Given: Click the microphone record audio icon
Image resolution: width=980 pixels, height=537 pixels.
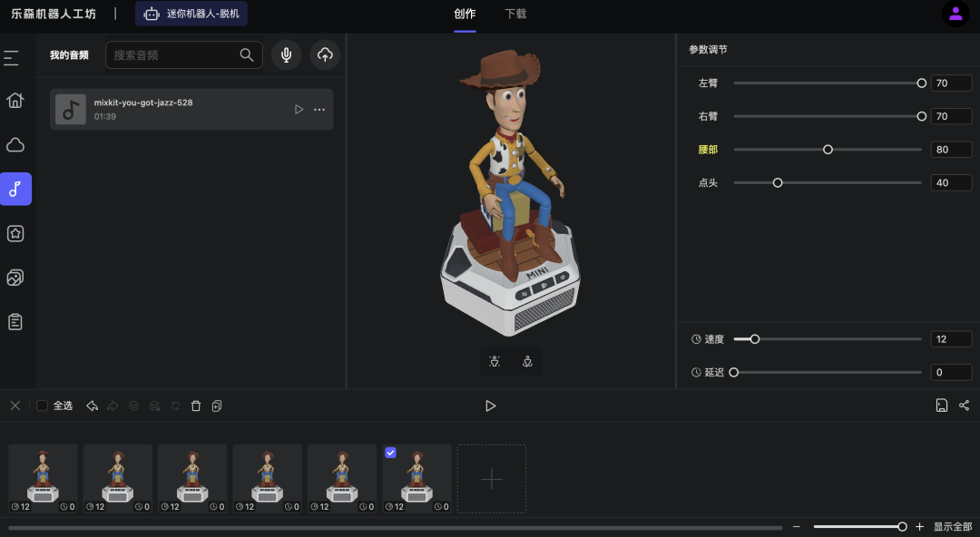Looking at the screenshot, I should pyautogui.click(x=287, y=55).
